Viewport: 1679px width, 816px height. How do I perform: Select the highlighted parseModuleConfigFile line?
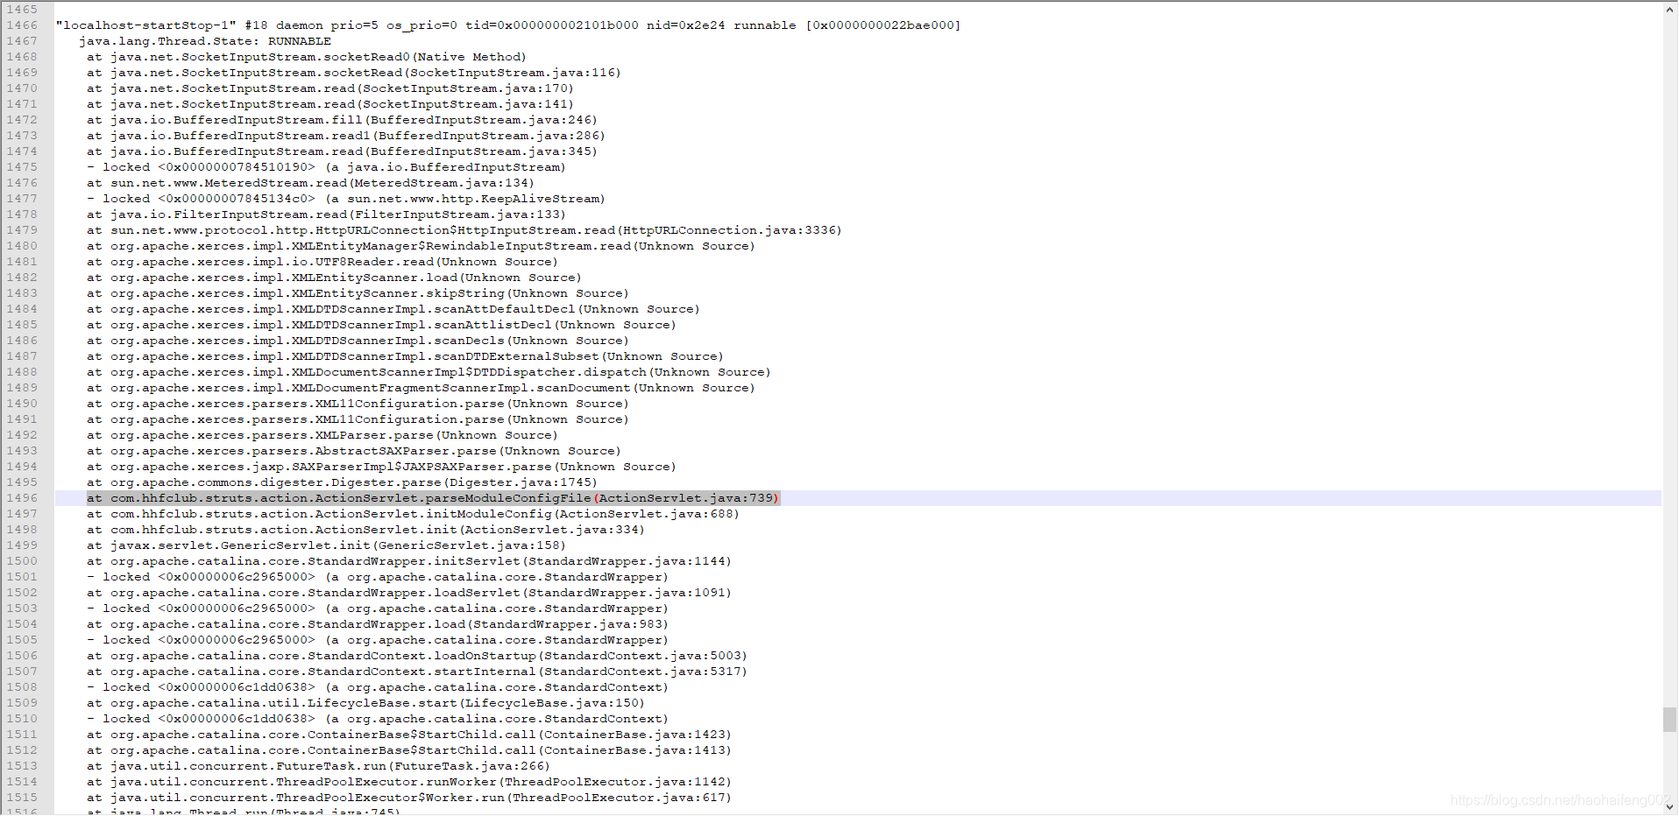tap(433, 498)
